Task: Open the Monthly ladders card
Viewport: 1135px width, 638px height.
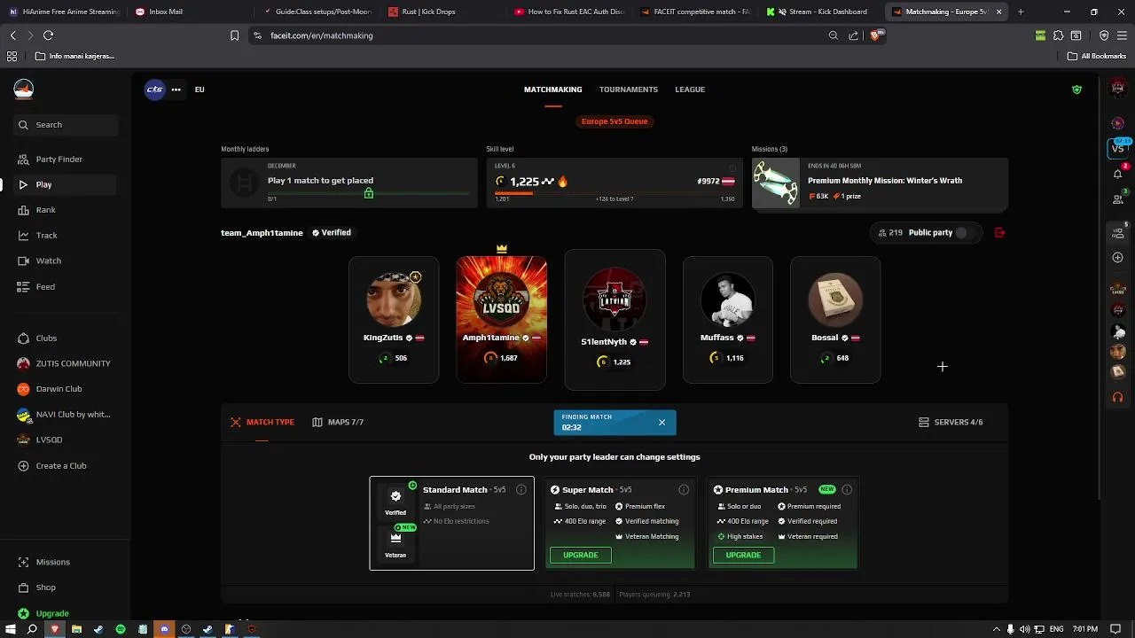Action: (x=349, y=183)
